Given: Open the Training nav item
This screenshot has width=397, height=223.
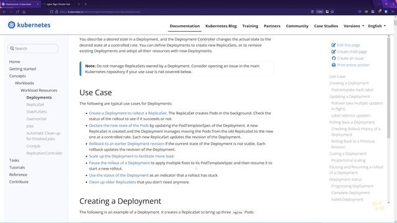Looking at the screenshot, I should (x=250, y=26).
